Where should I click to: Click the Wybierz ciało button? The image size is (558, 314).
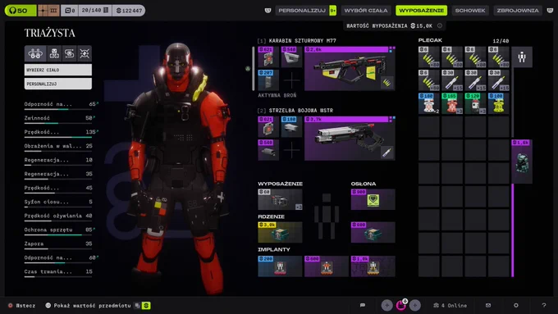click(x=58, y=70)
